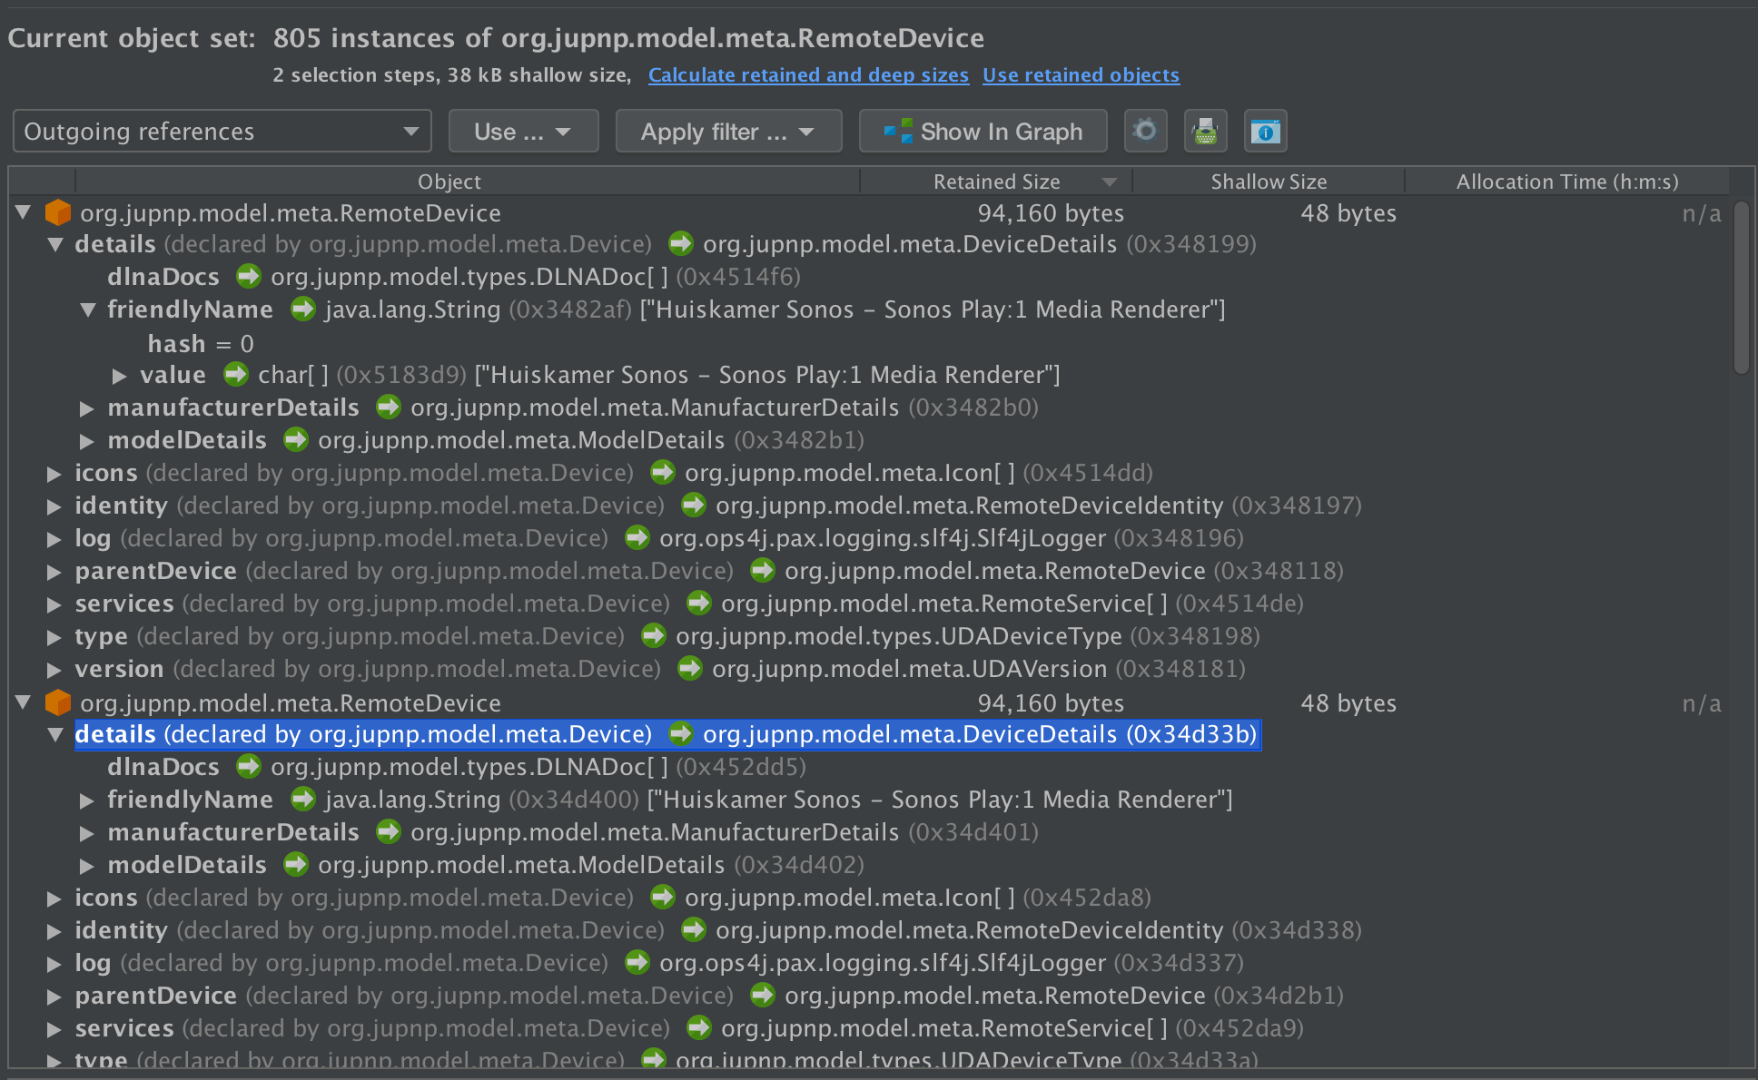Click the Use retained objects link
This screenshot has height=1080, width=1758.
tap(1081, 75)
